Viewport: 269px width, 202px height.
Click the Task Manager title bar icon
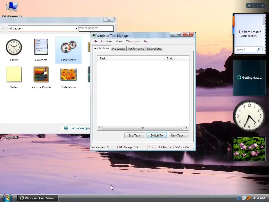[x=94, y=36]
